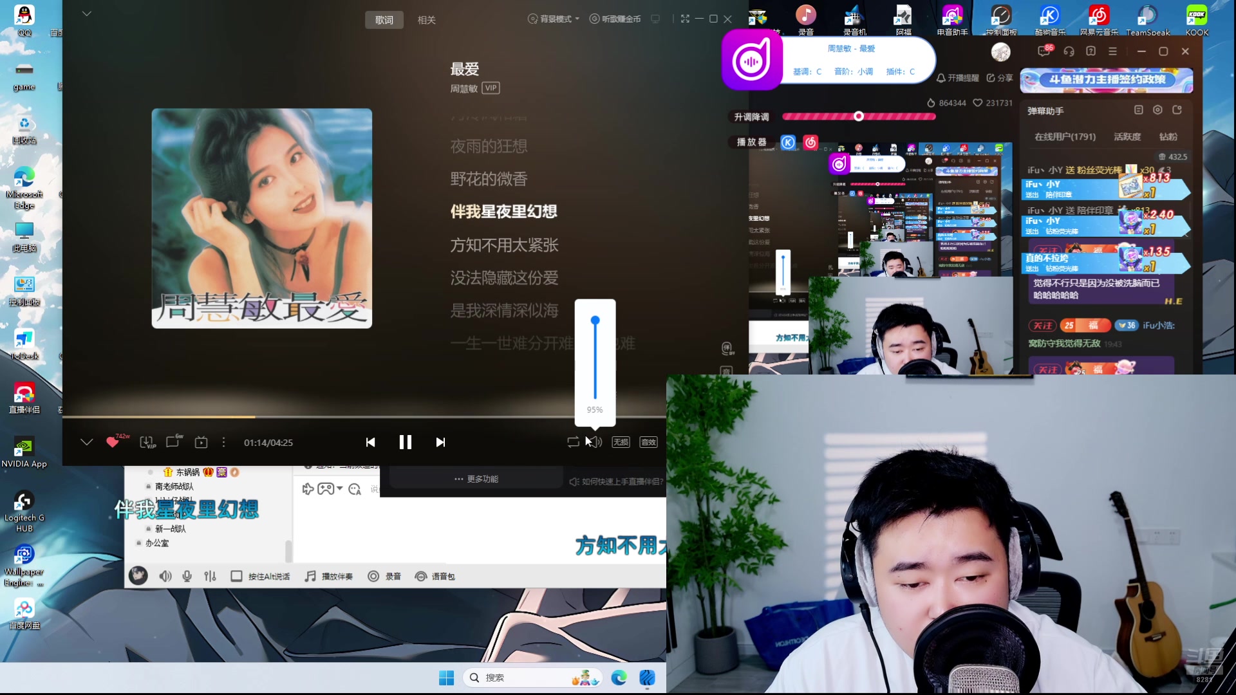
Task: Click the 周慧敏最爱 album cover
Action: tap(262, 218)
